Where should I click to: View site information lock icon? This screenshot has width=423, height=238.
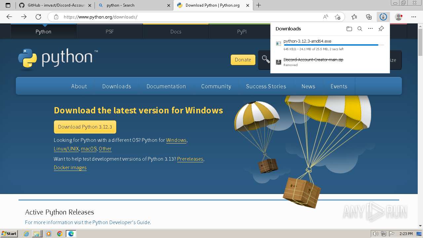(56, 17)
